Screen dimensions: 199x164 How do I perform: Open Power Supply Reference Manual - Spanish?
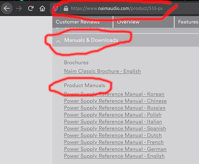(x=115, y=128)
